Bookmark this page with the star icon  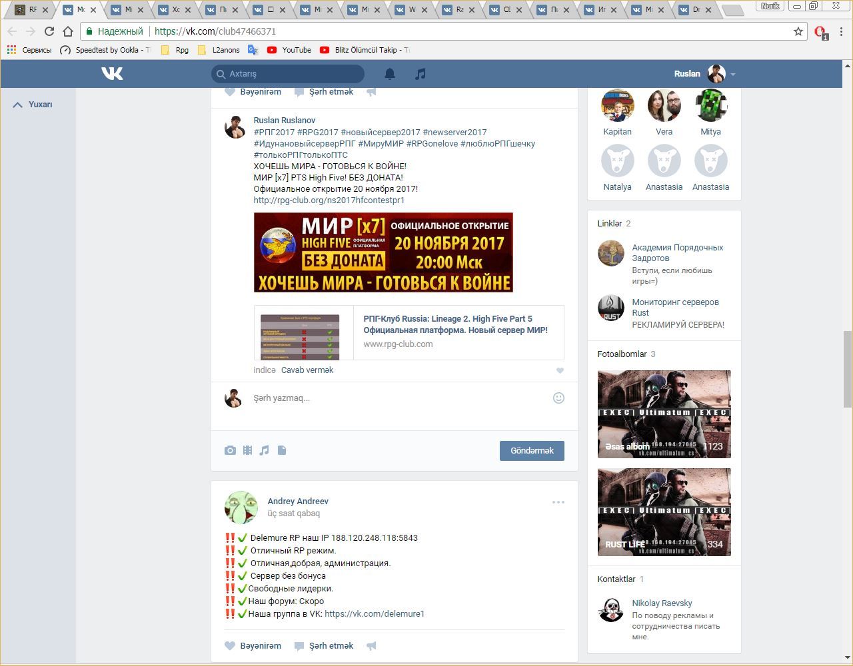point(798,31)
